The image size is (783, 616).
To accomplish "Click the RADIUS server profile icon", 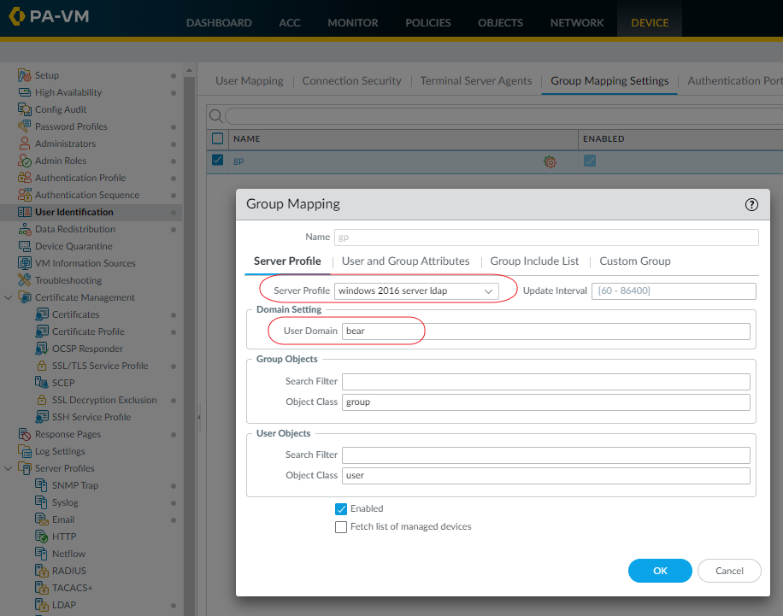I will tap(42, 571).
